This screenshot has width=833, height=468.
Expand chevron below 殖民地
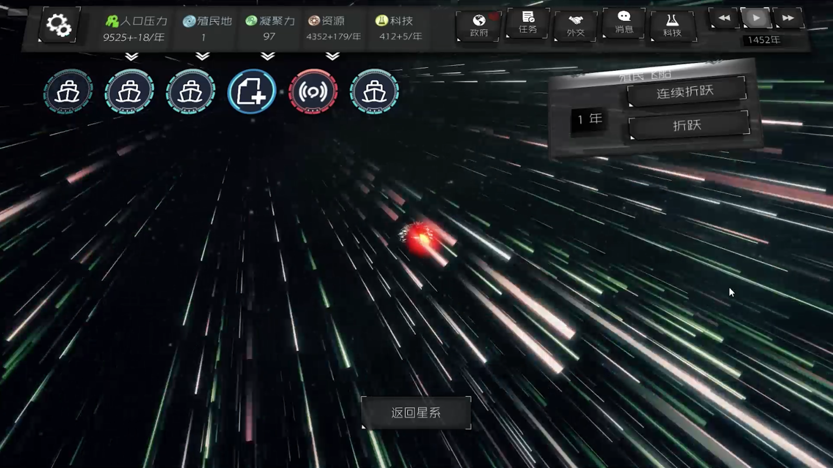point(202,57)
